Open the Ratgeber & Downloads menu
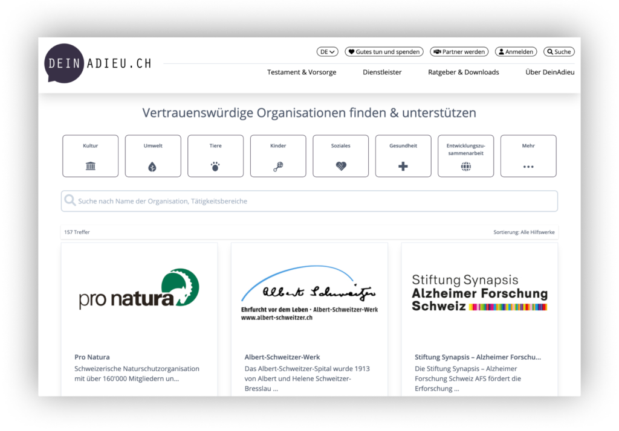 (x=464, y=72)
